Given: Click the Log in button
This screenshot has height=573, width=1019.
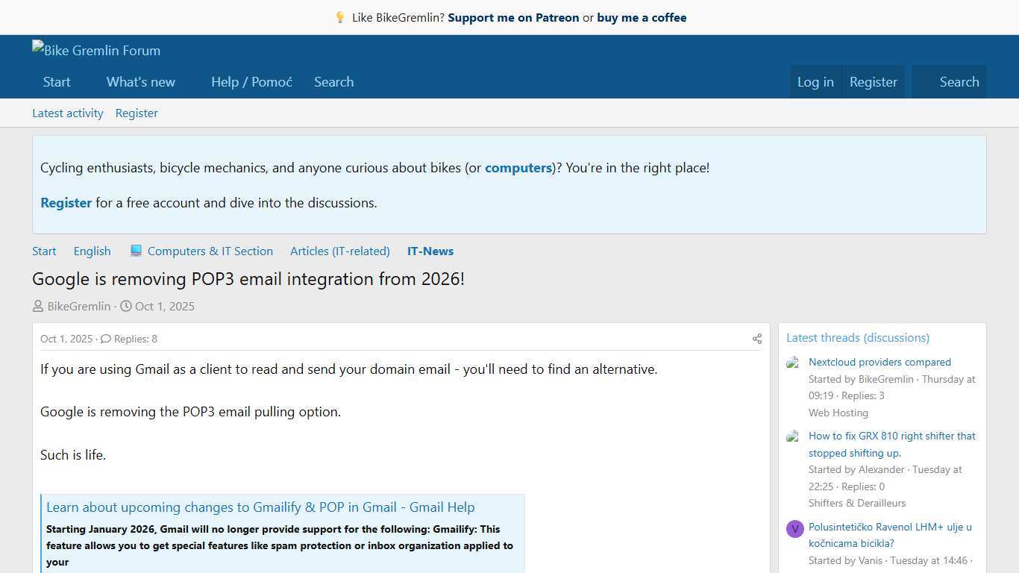Looking at the screenshot, I should [815, 82].
